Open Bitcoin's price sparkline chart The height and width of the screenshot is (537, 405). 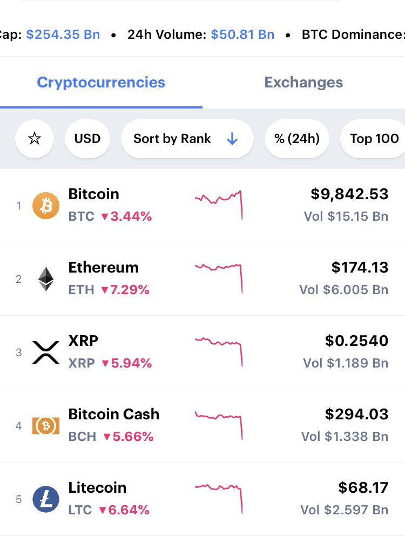[219, 205]
